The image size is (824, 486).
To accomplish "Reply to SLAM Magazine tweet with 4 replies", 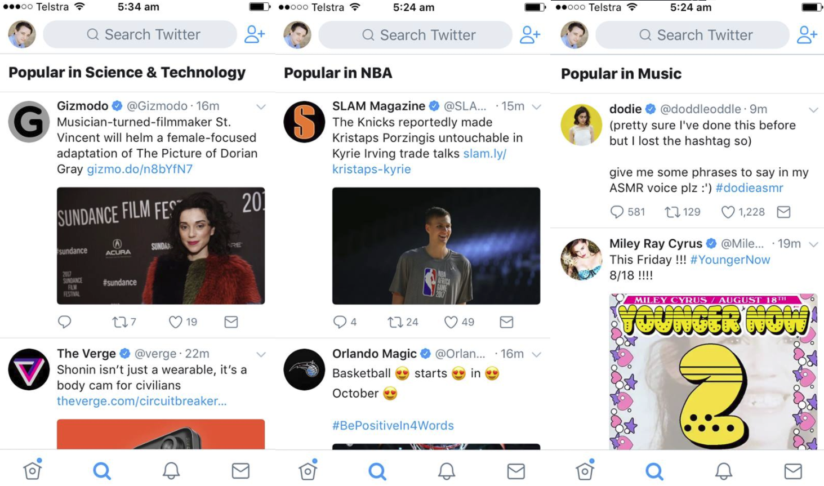I will [x=345, y=322].
